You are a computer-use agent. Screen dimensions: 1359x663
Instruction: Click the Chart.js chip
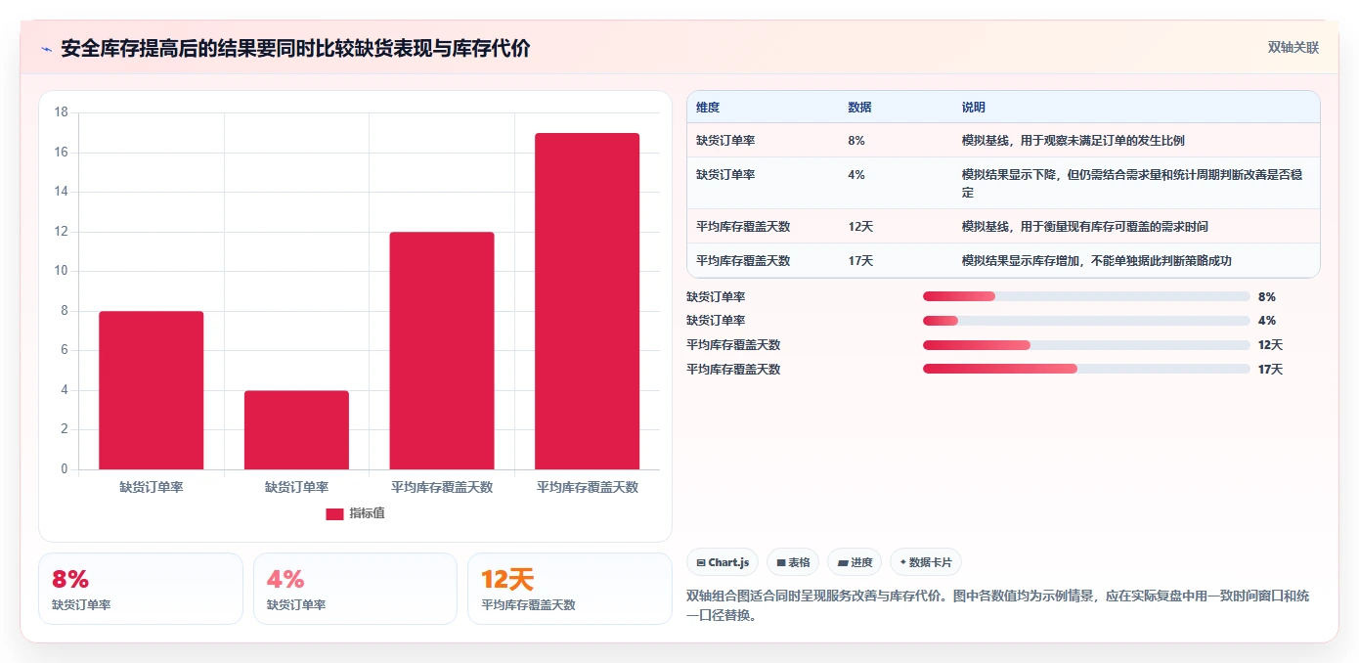click(x=723, y=562)
